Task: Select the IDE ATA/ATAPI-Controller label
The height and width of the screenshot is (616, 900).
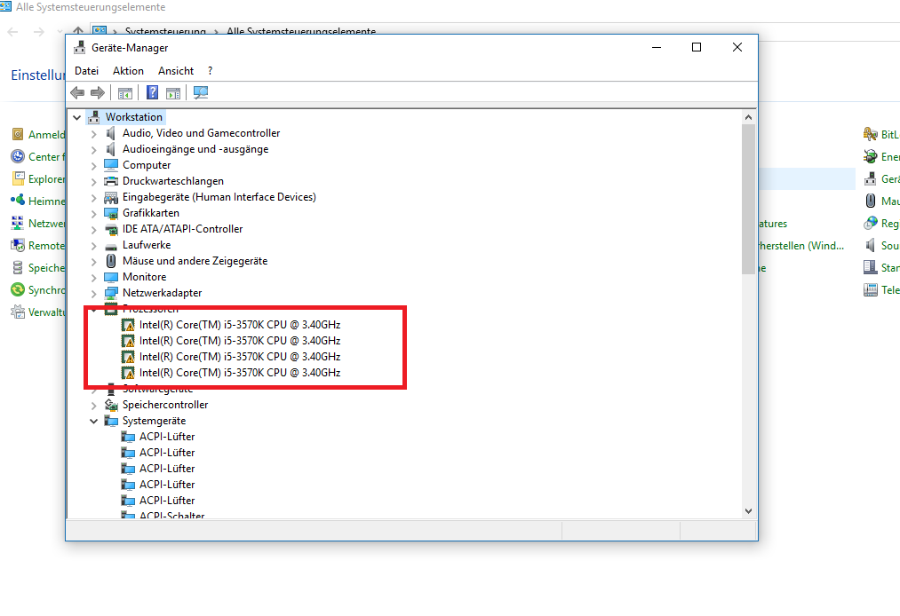Action: pyautogui.click(x=182, y=229)
